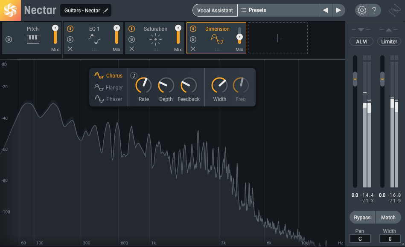Click the output gain fader handle

[x=382, y=79]
